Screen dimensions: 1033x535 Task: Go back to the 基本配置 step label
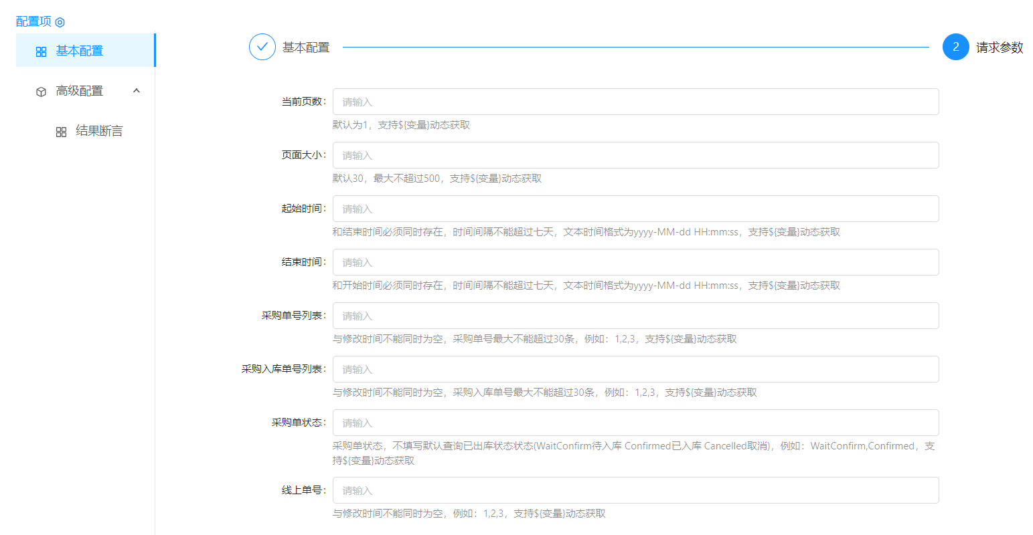pyautogui.click(x=306, y=47)
